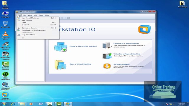Screen dimensions: 189x106
Task: Open the Help menu
Action: click(47, 15)
